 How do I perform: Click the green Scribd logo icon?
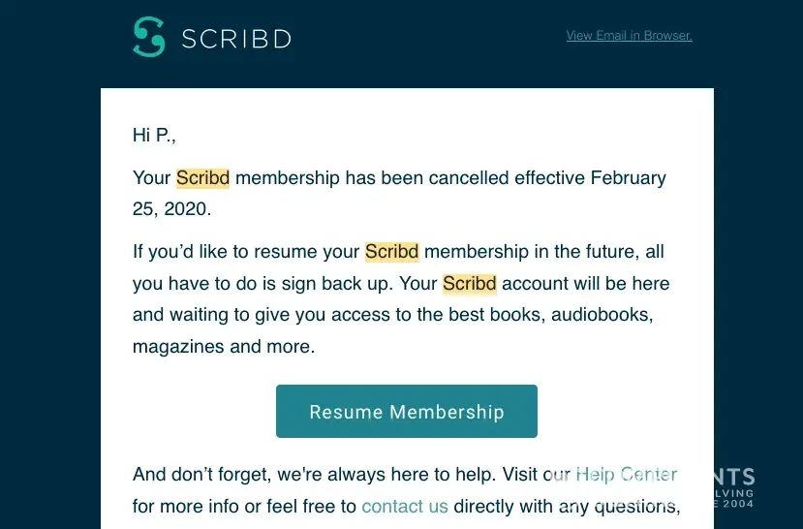pos(149,38)
